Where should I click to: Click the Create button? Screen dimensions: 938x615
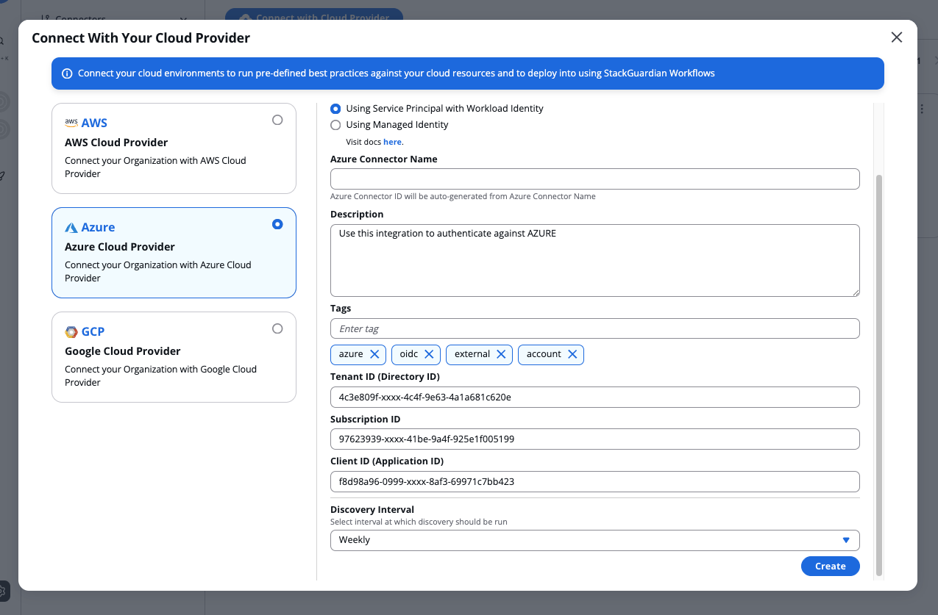click(830, 566)
